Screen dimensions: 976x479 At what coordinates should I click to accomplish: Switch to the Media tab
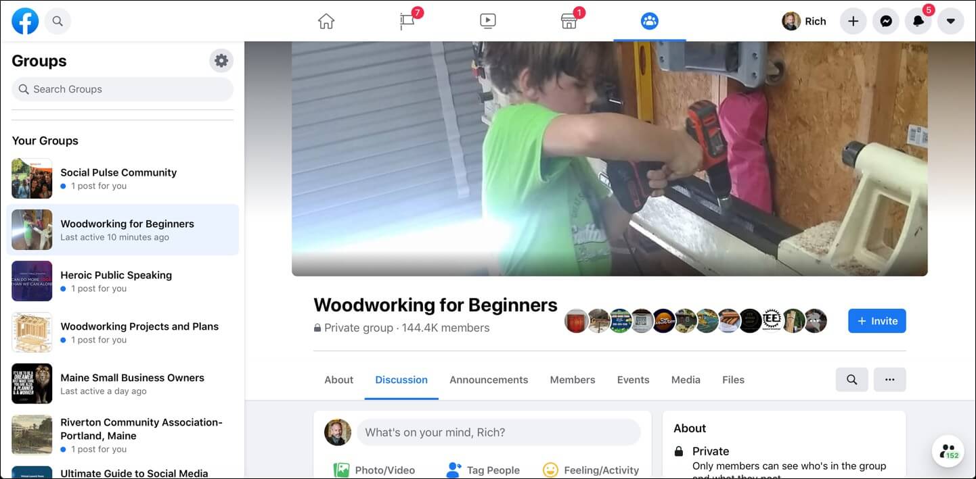[x=686, y=380]
